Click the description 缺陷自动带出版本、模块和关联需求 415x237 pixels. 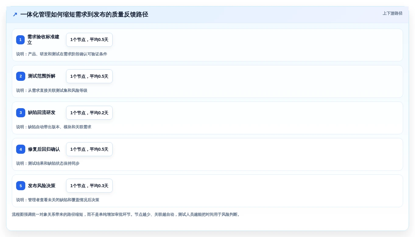(60, 127)
